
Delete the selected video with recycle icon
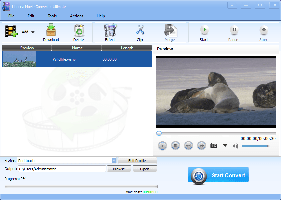click(79, 31)
